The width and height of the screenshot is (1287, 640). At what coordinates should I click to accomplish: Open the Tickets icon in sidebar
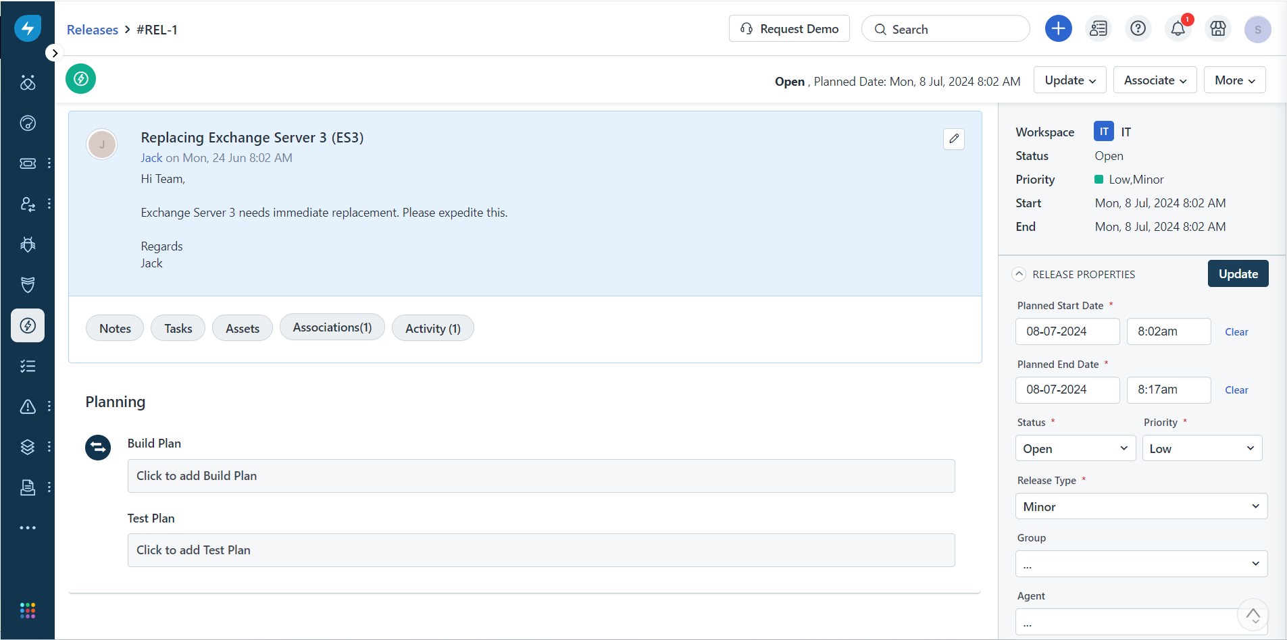[28, 163]
